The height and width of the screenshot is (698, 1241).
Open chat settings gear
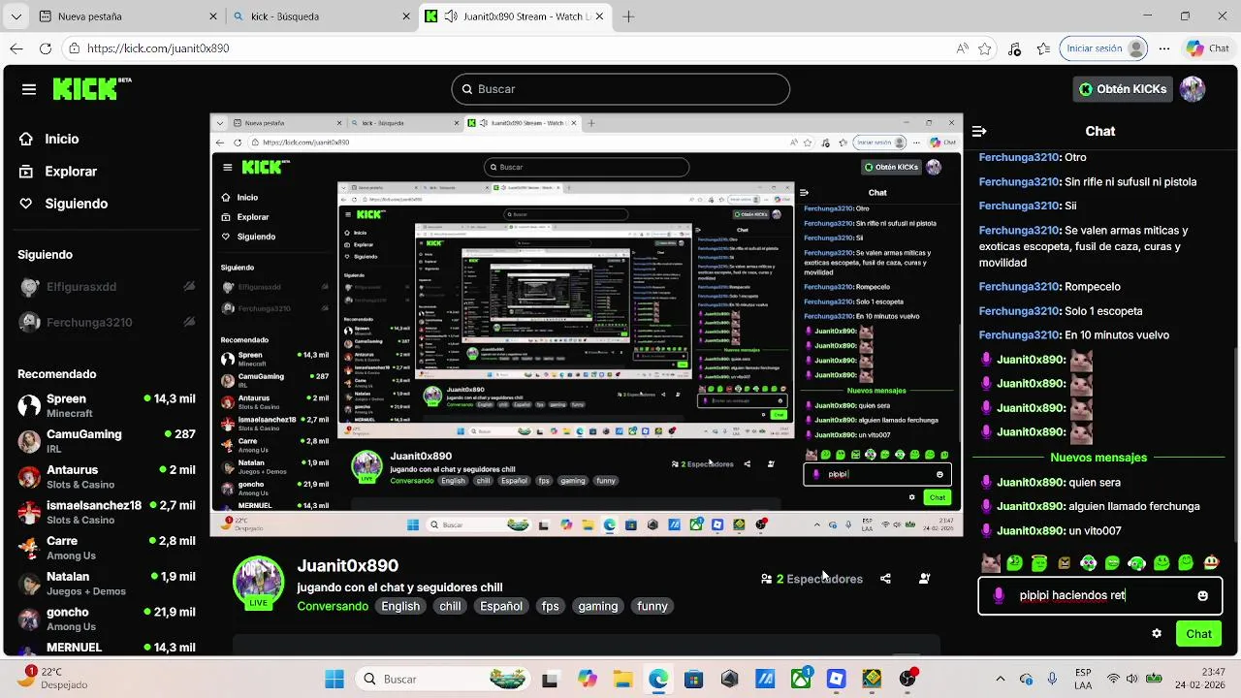coord(1157,634)
